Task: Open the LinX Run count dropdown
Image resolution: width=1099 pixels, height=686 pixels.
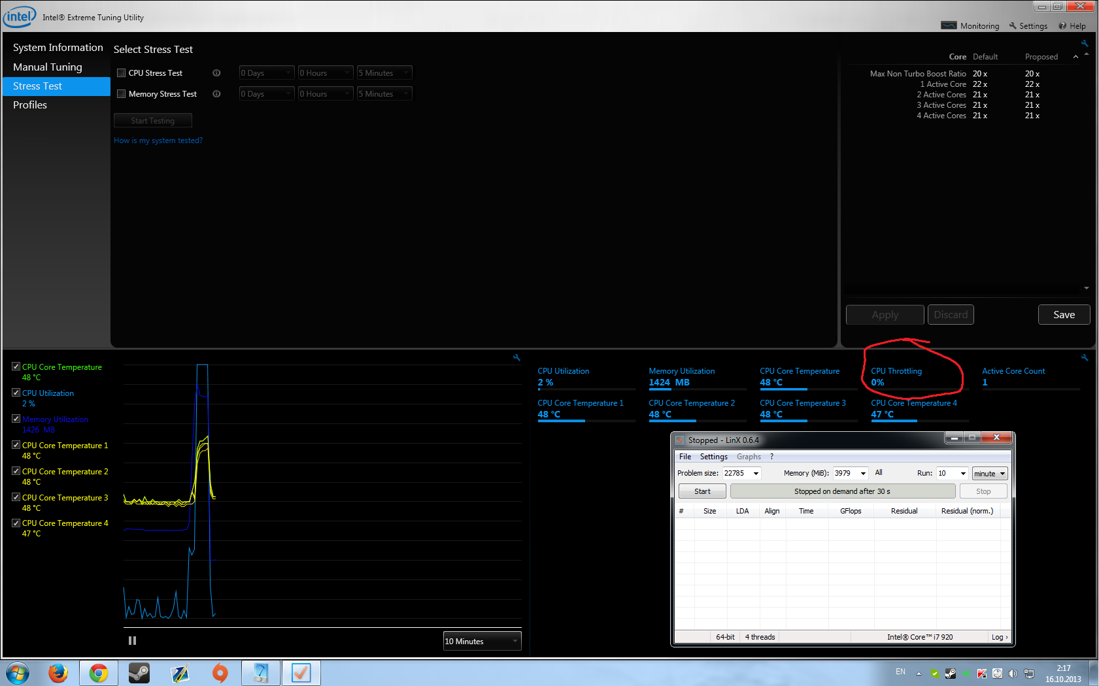Action: point(953,473)
